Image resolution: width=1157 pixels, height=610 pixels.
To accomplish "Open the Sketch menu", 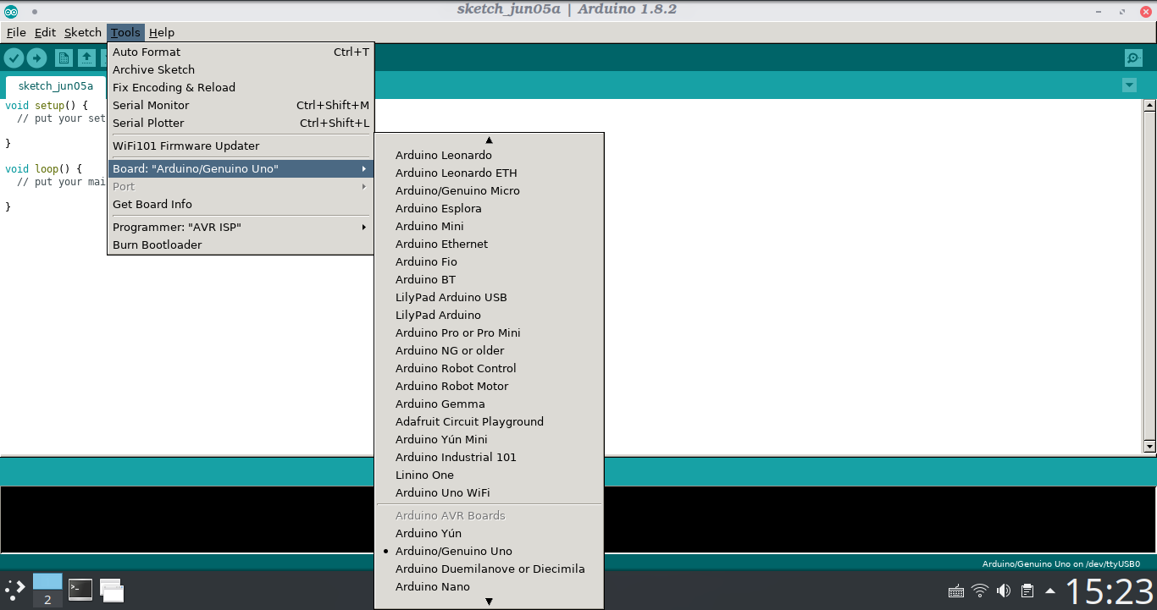I will [83, 32].
